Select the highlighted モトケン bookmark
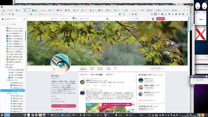This screenshot has width=208, height=117. click(x=12, y=91)
